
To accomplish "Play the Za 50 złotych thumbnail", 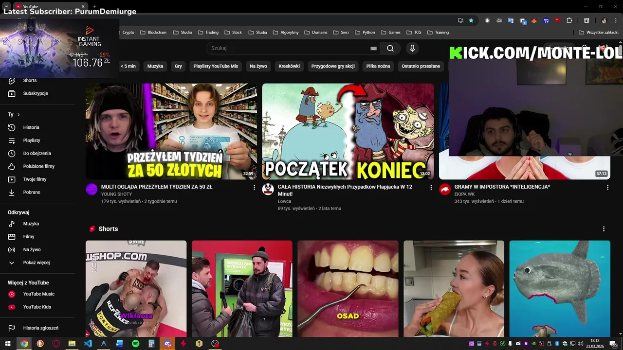I will click(x=171, y=131).
